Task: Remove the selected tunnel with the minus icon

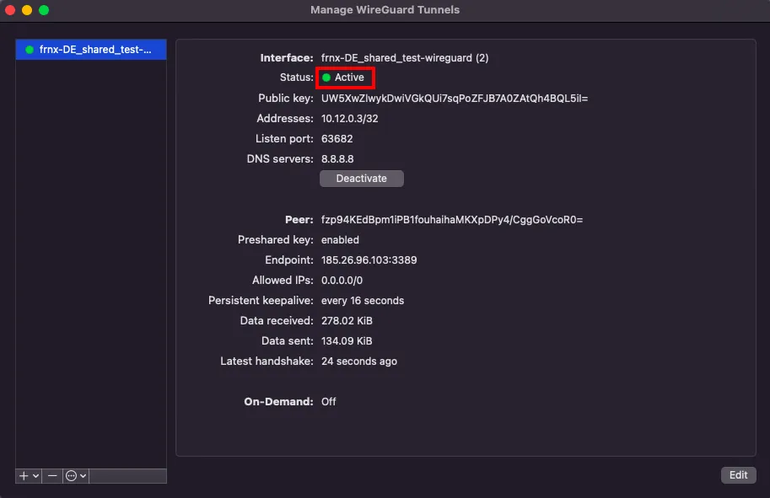Action: point(52,475)
